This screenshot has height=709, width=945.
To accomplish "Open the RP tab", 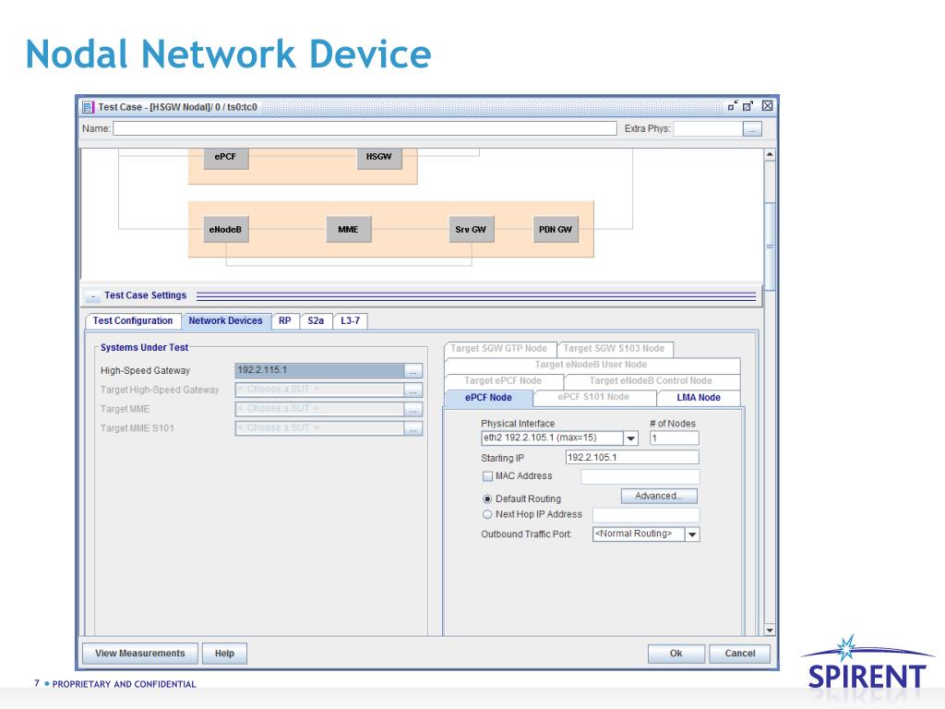I will [285, 321].
